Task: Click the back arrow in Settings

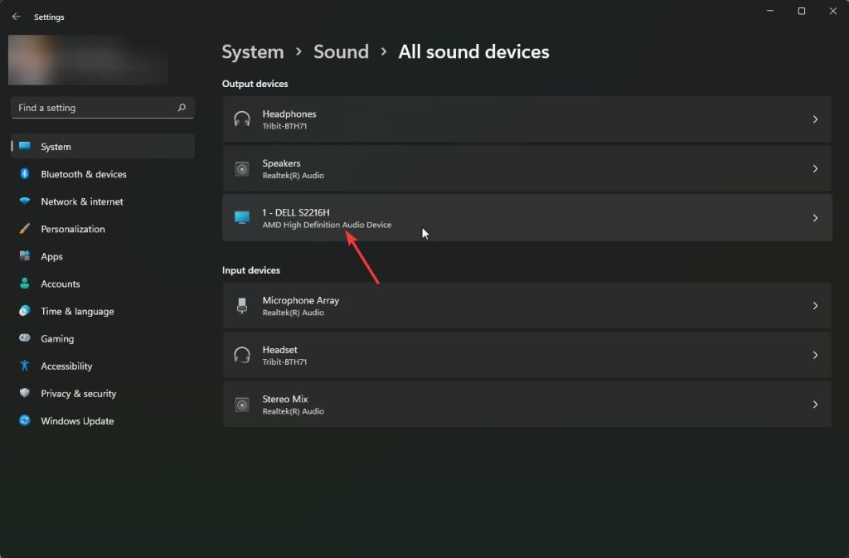Action: pyautogui.click(x=17, y=17)
